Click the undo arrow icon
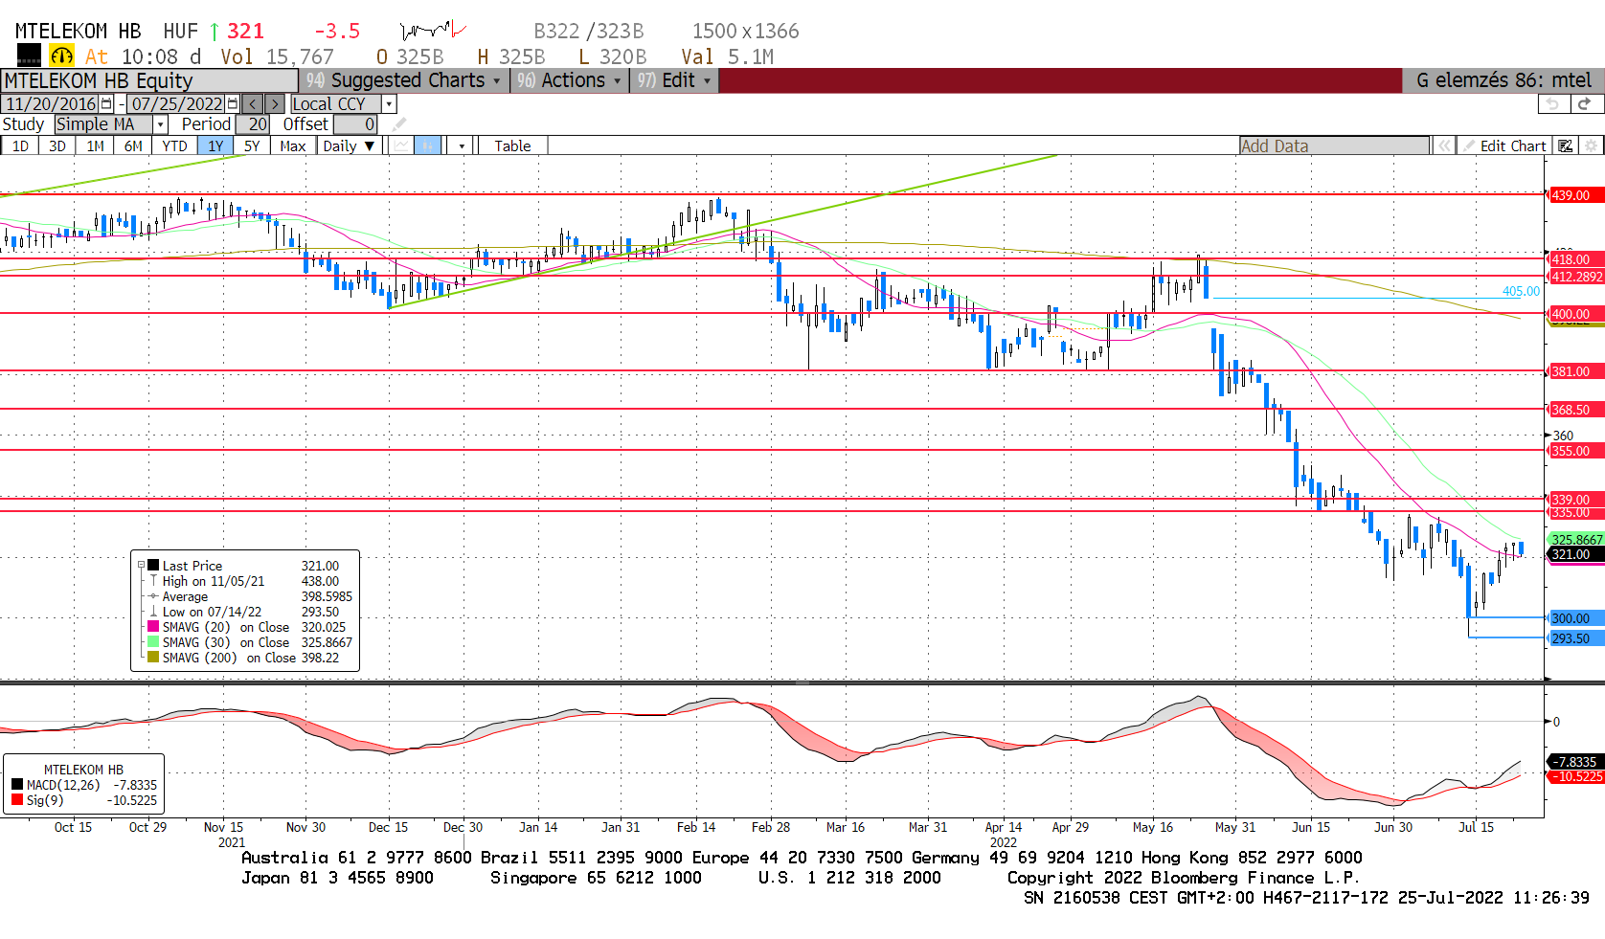 coord(1553,103)
